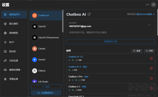The height and width of the screenshot is (97, 158).
Task: Click the OpenAI (Responses) logo icon
Action: (x=34, y=38)
